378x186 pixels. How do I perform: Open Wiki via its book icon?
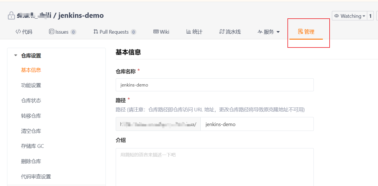pyautogui.click(x=155, y=31)
